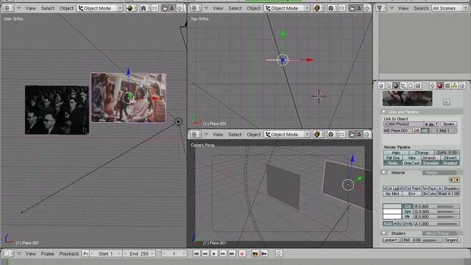This screenshot has width=471, height=265.
Task: Toggle audio sync speaker icon in timeline
Action: pyautogui.click(x=279, y=254)
